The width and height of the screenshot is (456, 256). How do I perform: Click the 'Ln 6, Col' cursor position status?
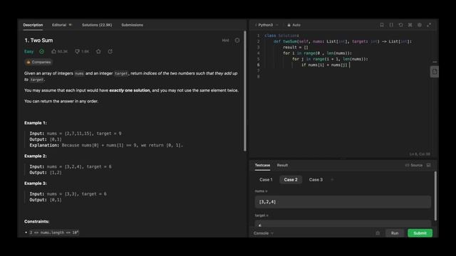click(420, 154)
